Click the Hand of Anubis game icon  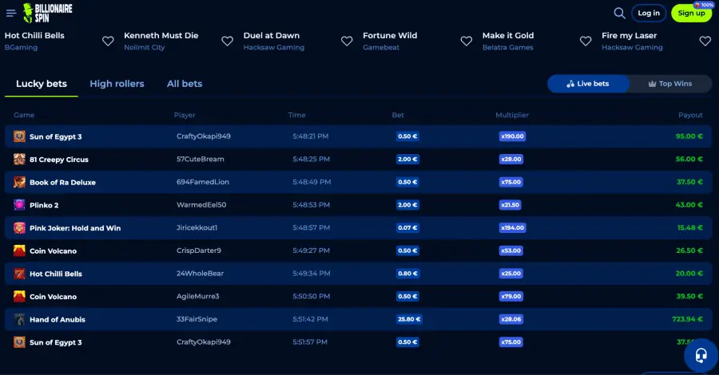(19, 319)
